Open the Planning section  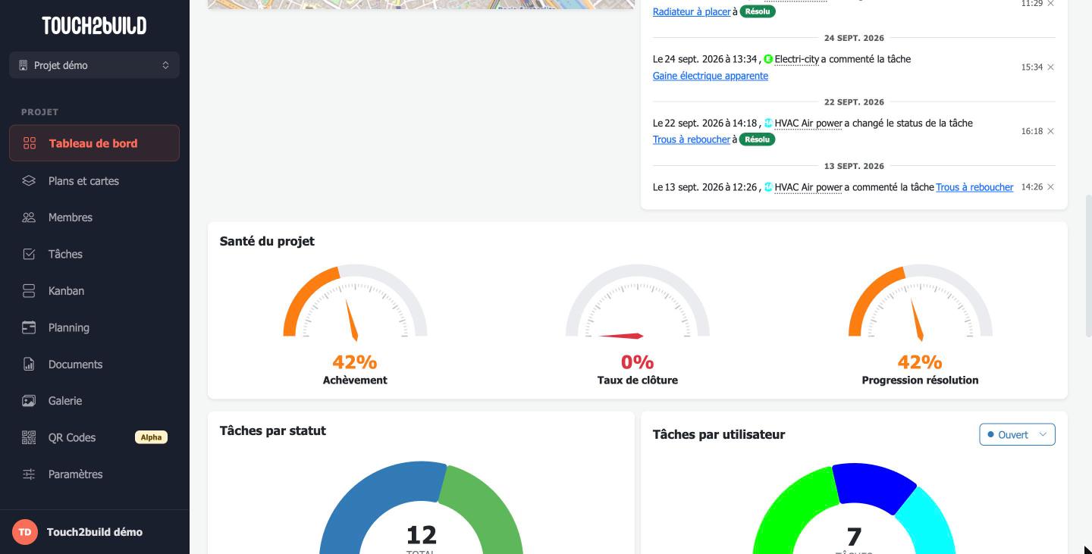point(94,327)
